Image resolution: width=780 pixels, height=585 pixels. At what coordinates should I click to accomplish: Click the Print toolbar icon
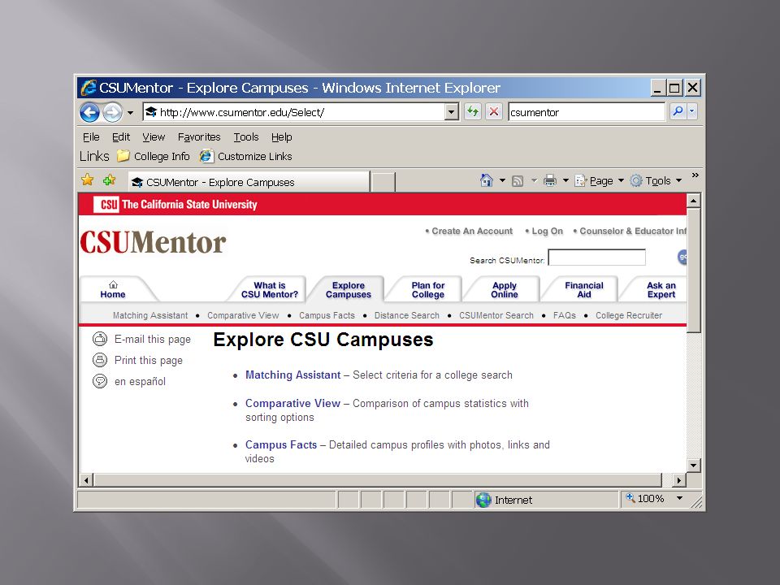point(550,180)
